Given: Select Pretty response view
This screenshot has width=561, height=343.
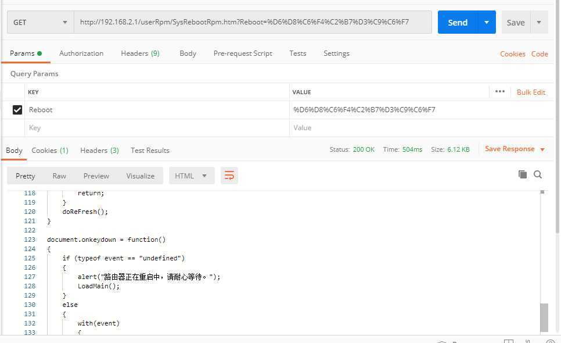Looking at the screenshot, I should tap(25, 176).
